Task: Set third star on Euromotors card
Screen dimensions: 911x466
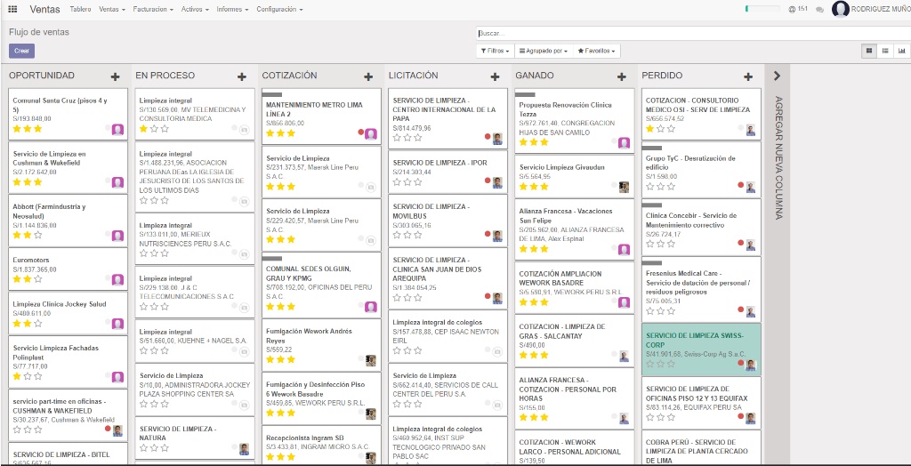Action: coord(37,279)
